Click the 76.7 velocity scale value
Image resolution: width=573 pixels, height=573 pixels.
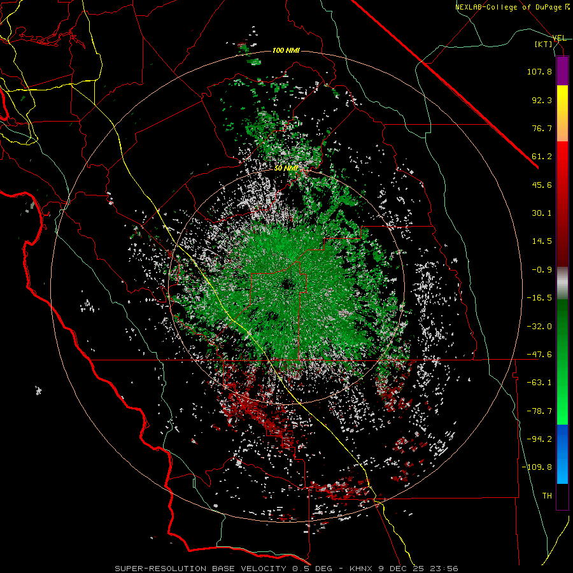542,128
